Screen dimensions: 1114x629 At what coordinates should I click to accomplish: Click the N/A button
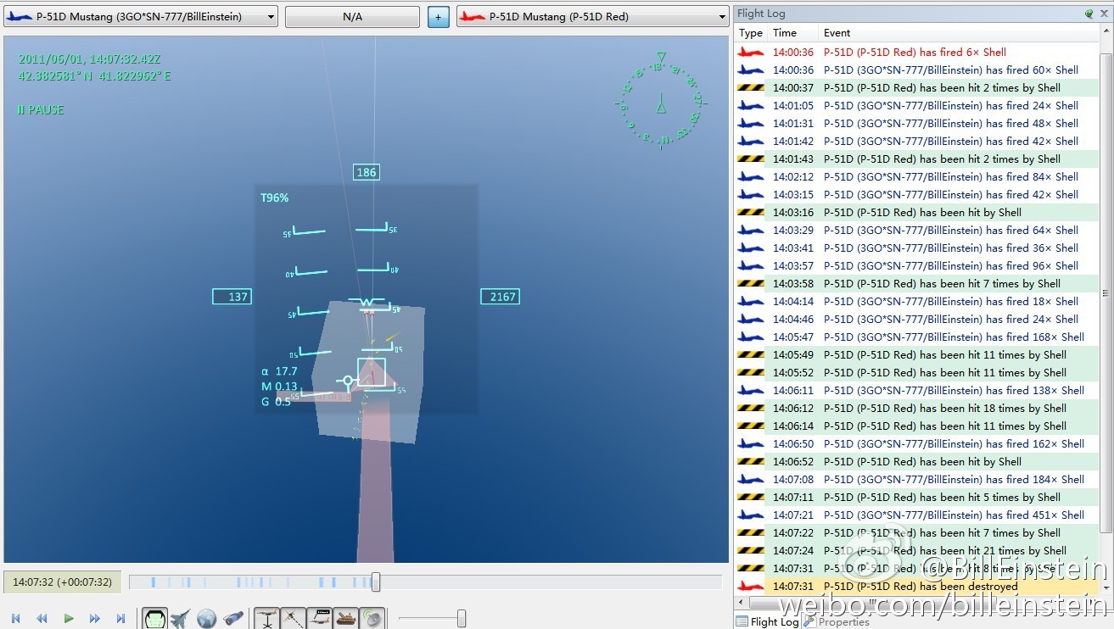click(352, 16)
